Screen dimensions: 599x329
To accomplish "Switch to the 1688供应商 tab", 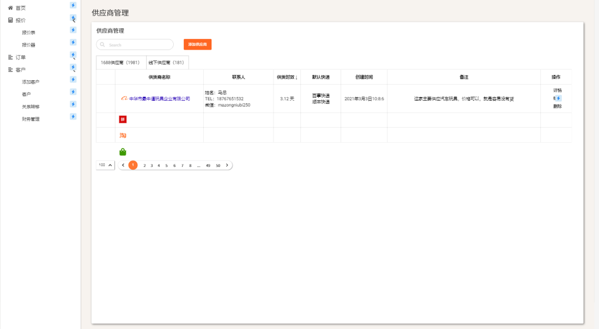I will (120, 62).
